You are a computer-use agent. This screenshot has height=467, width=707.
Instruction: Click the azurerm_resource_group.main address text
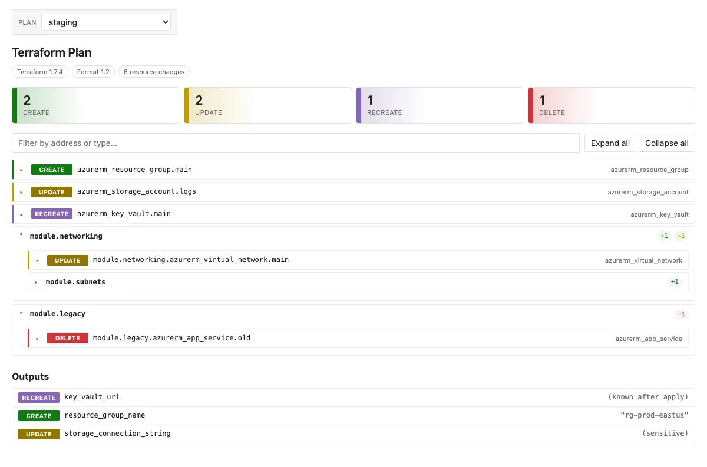point(134,170)
